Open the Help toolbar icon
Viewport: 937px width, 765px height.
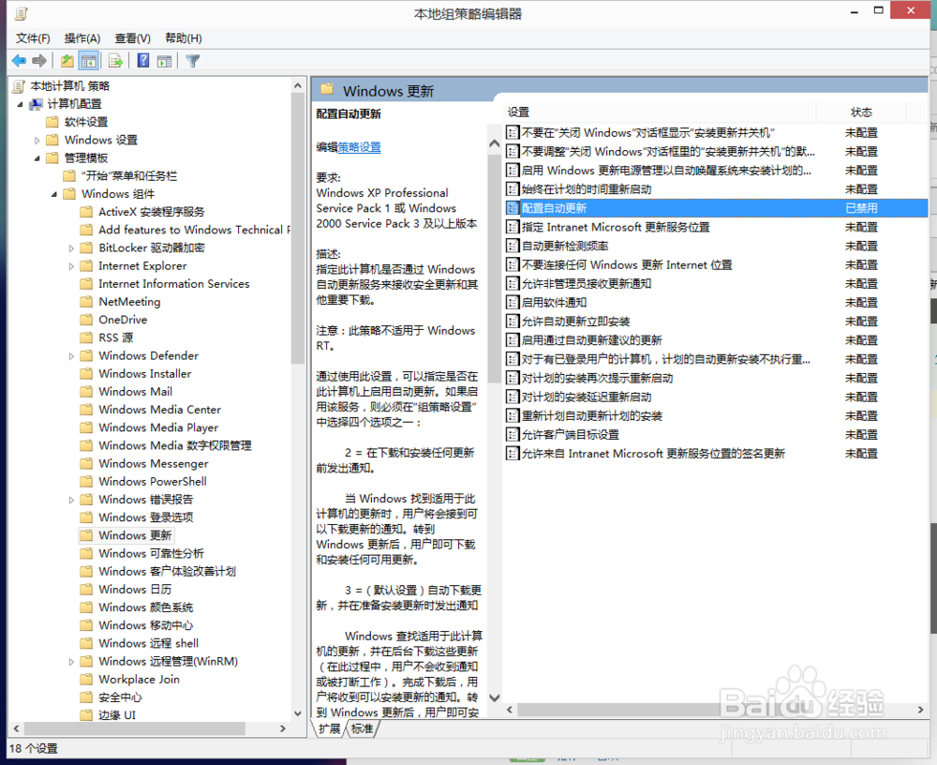[143, 60]
